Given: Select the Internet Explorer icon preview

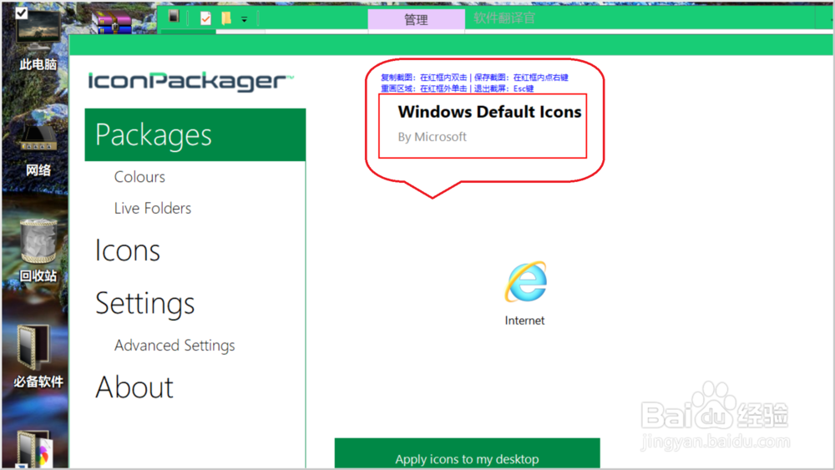Looking at the screenshot, I should coord(525,282).
